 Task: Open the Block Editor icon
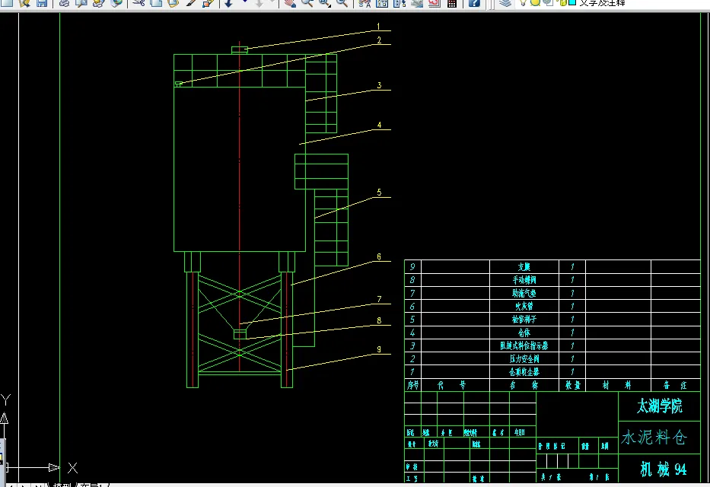pos(208,3)
